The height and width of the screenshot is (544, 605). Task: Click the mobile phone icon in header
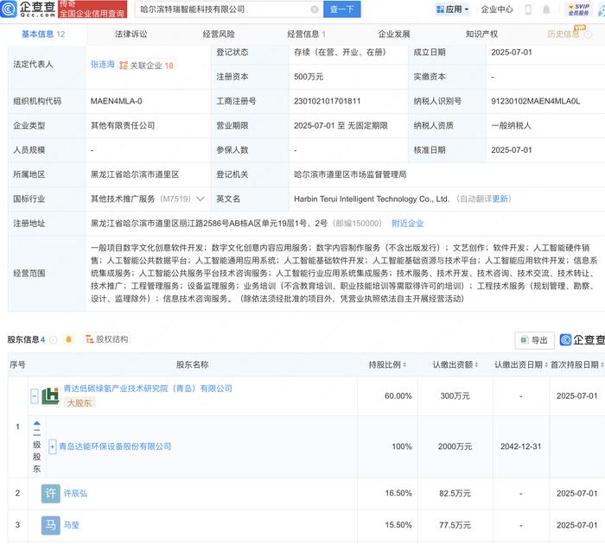coord(528,9)
